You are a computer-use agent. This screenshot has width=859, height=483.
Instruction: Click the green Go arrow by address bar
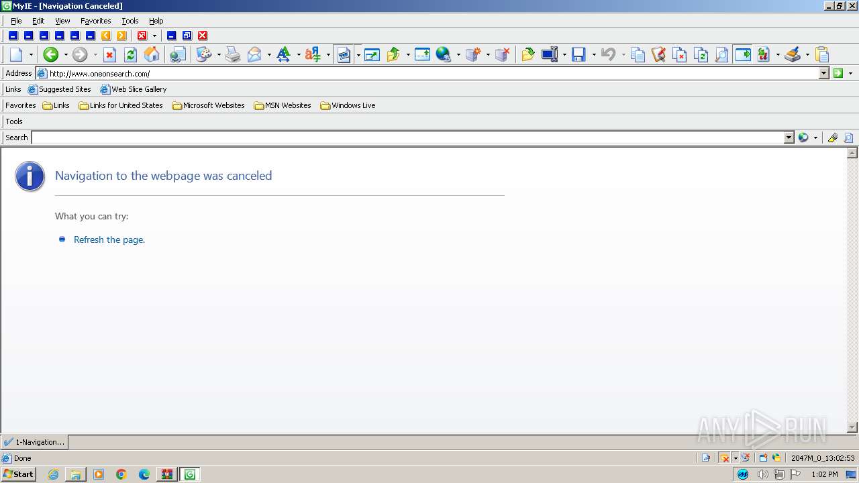838,73
